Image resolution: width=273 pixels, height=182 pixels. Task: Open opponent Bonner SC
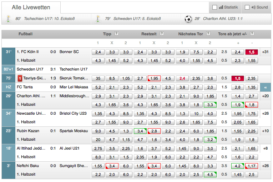click(x=69, y=52)
